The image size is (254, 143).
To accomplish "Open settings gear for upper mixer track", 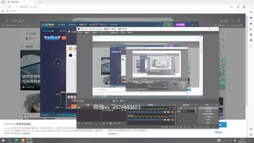I will (x=172, y=112).
